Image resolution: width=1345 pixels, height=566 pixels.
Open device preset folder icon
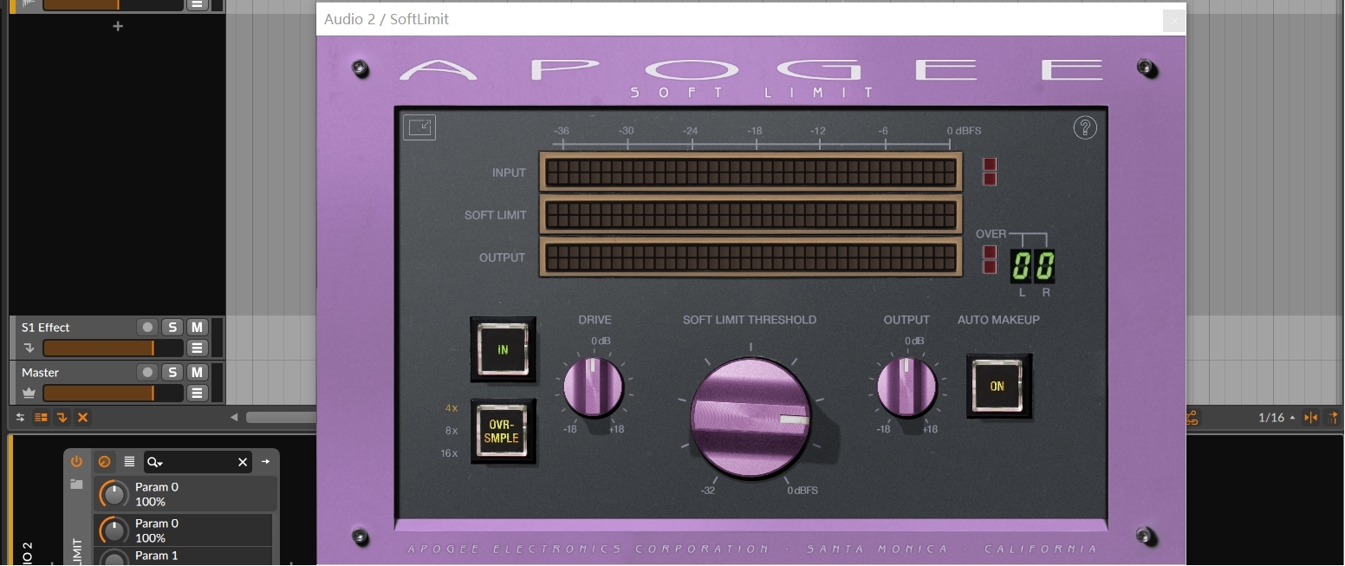coord(76,485)
